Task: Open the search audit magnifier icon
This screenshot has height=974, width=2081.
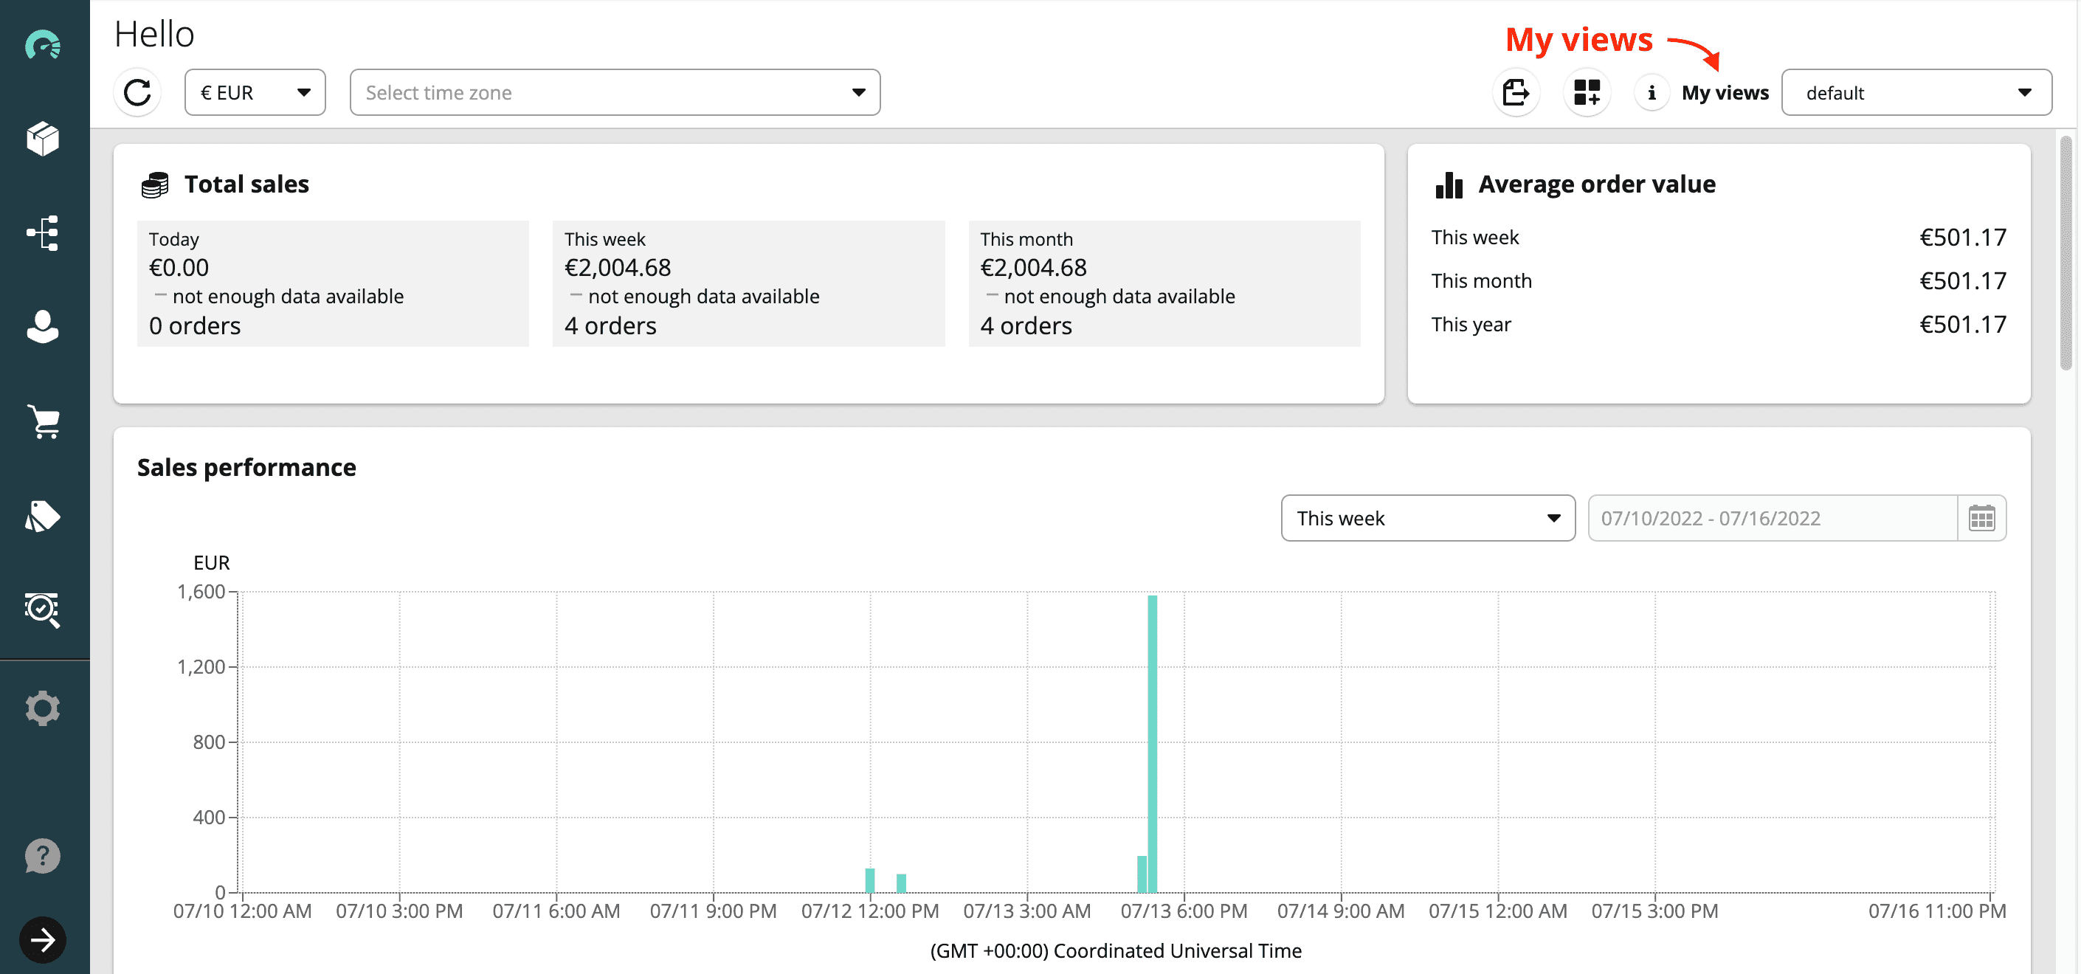Action: [43, 609]
